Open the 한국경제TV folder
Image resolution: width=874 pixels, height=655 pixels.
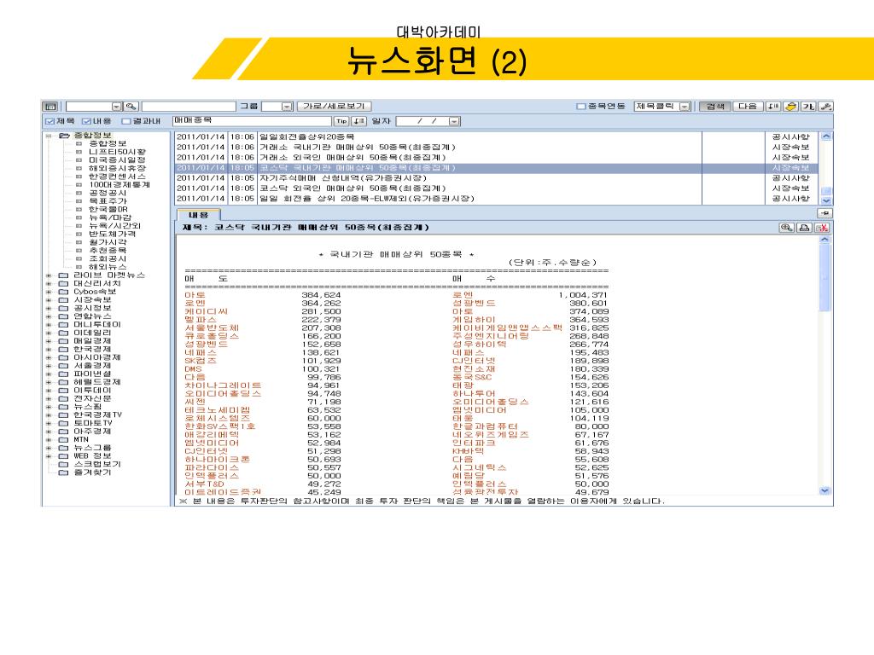97,415
